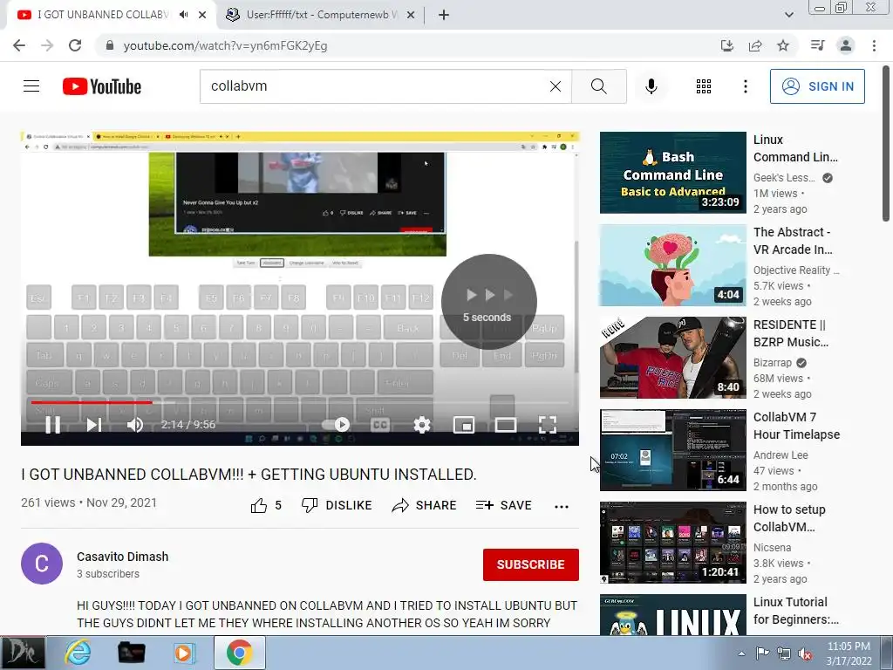Open the YouTube apps grid
The height and width of the screenshot is (670, 893).
[704, 86]
